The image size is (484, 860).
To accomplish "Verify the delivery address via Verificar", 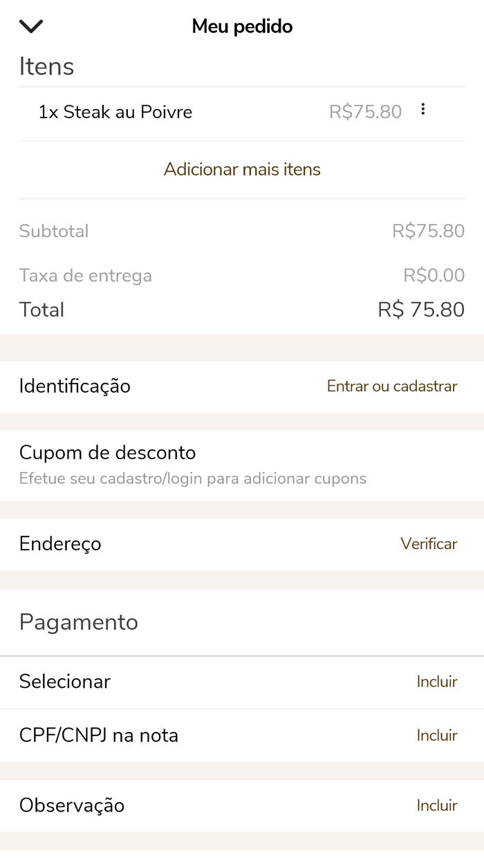I will click(x=429, y=543).
